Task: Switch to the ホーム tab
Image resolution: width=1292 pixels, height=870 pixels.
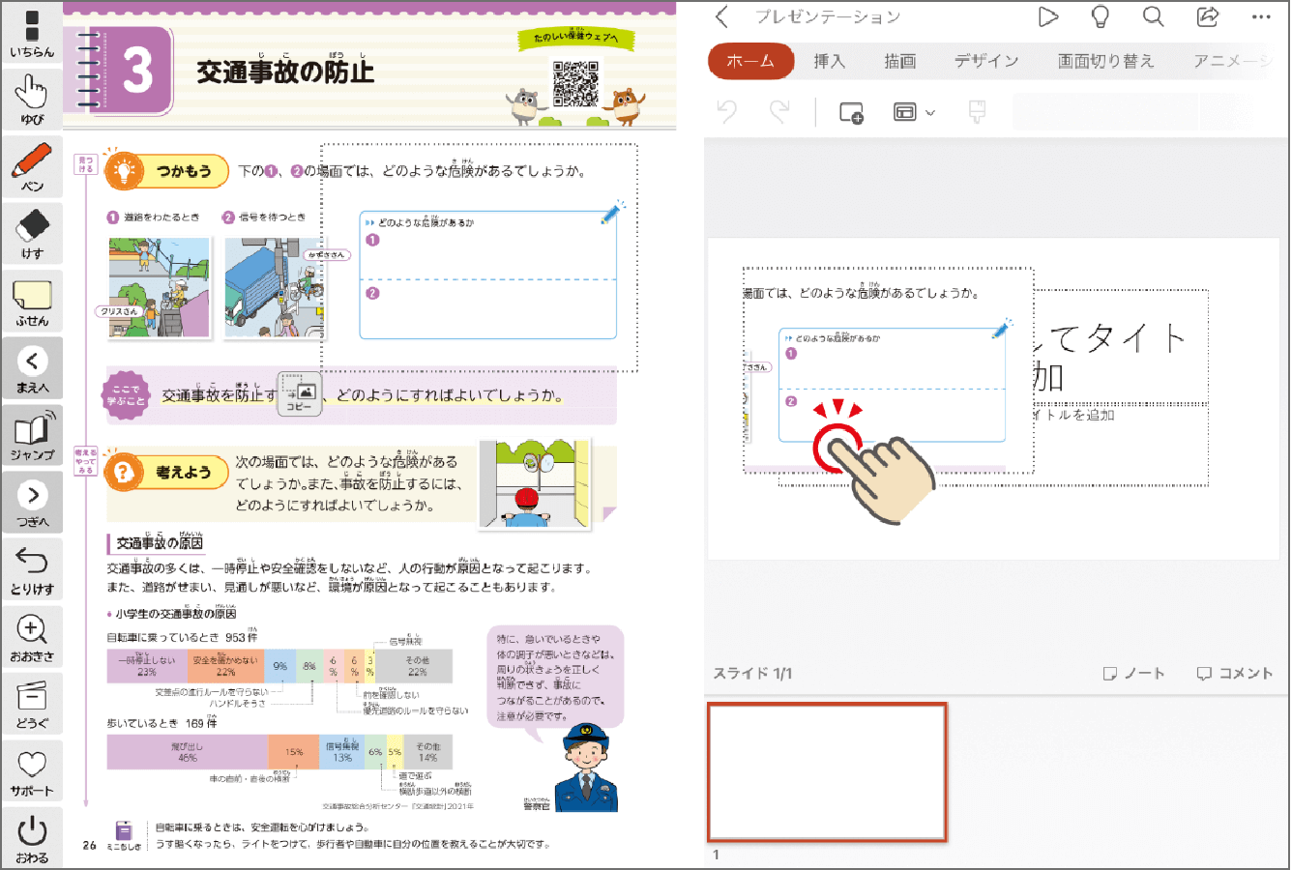Action: click(x=750, y=61)
